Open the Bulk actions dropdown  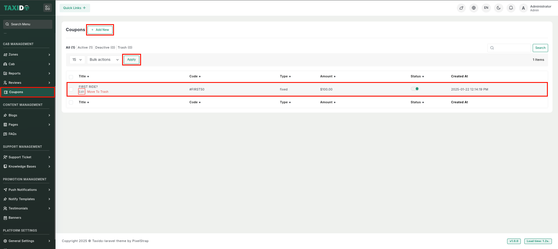[x=104, y=60]
